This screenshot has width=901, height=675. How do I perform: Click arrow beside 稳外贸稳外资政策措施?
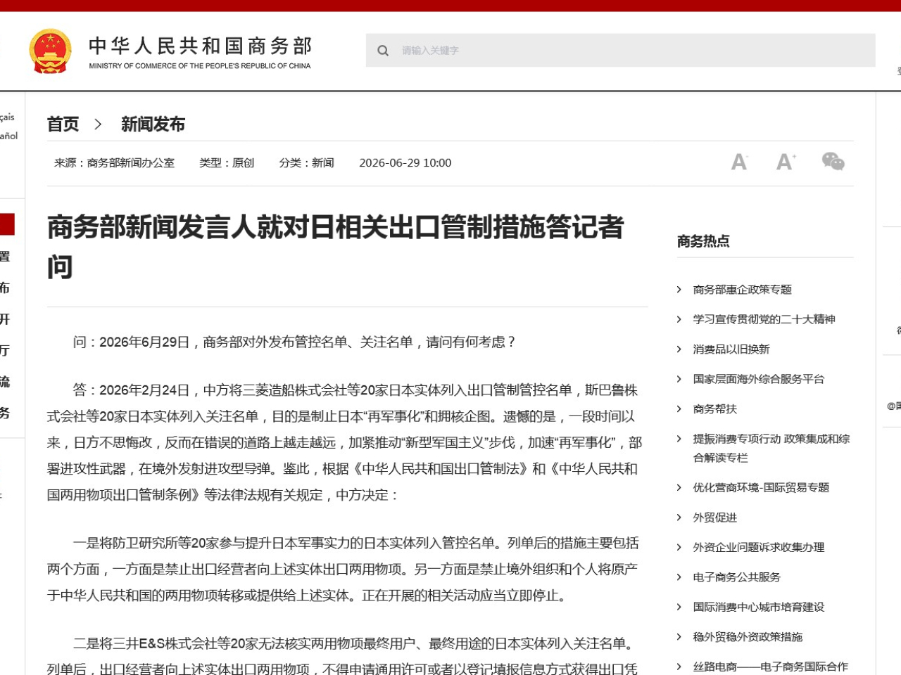[679, 637]
